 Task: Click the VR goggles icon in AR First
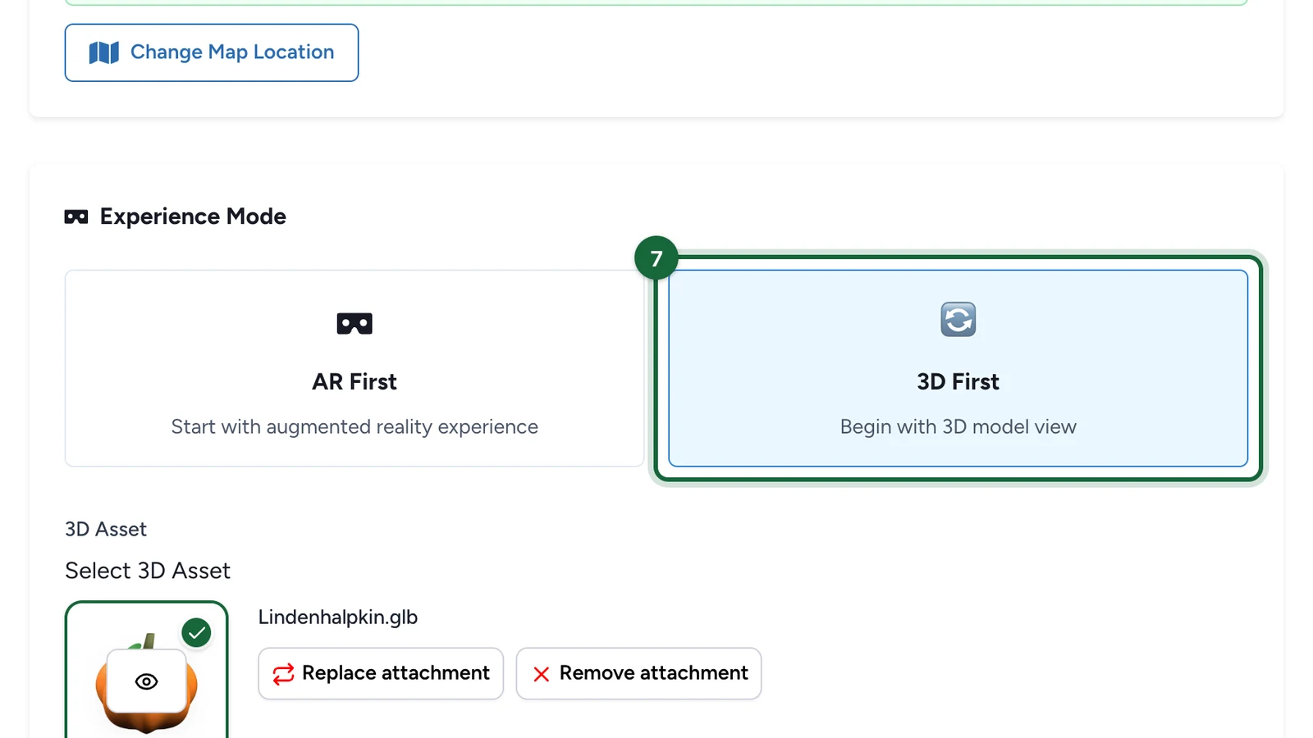pos(355,324)
